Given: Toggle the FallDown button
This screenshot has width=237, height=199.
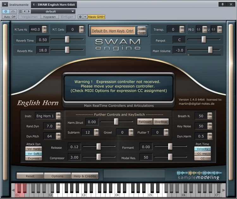Looking at the screenshot, I should click(145, 122).
